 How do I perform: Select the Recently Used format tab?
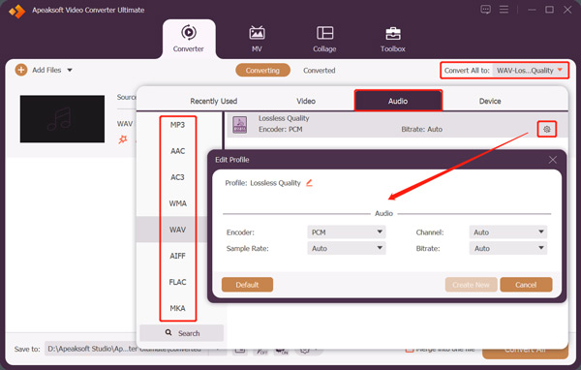pyautogui.click(x=213, y=101)
